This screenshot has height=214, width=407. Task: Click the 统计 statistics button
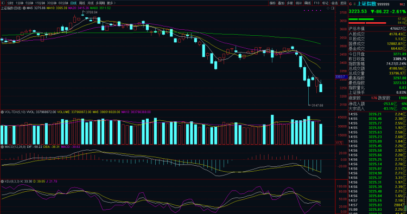coord(299,3)
